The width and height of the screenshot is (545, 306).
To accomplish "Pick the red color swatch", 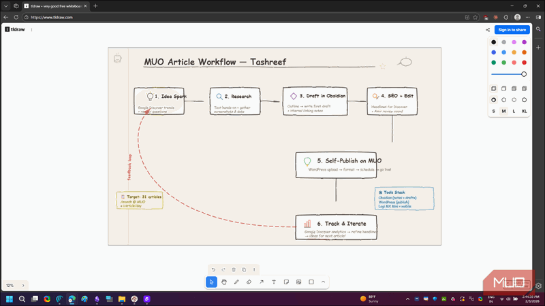I will 524,63.
